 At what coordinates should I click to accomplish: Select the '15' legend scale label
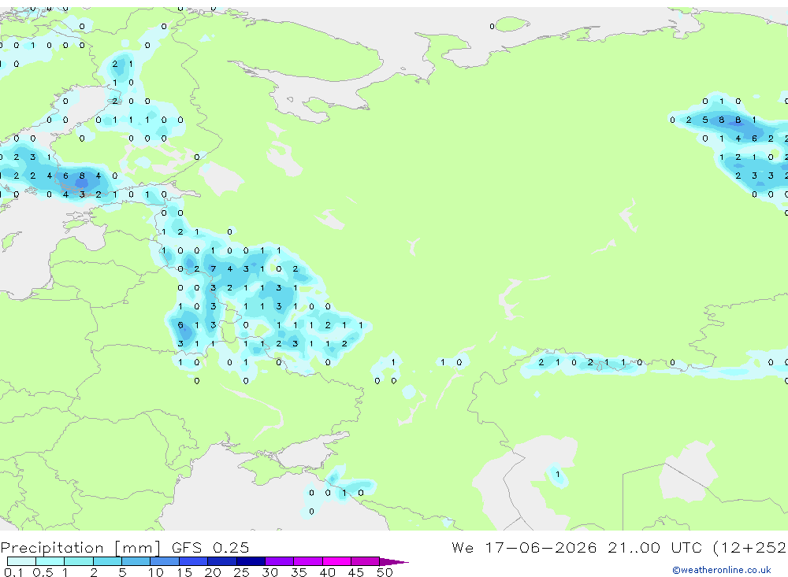click(184, 572)
